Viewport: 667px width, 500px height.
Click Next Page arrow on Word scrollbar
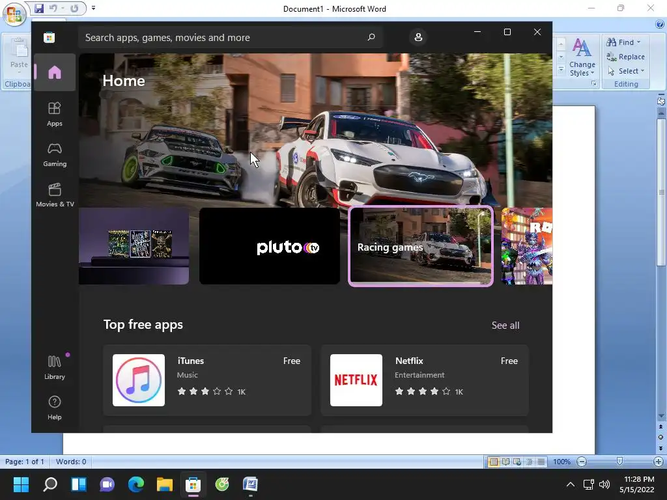click(660, 448)
